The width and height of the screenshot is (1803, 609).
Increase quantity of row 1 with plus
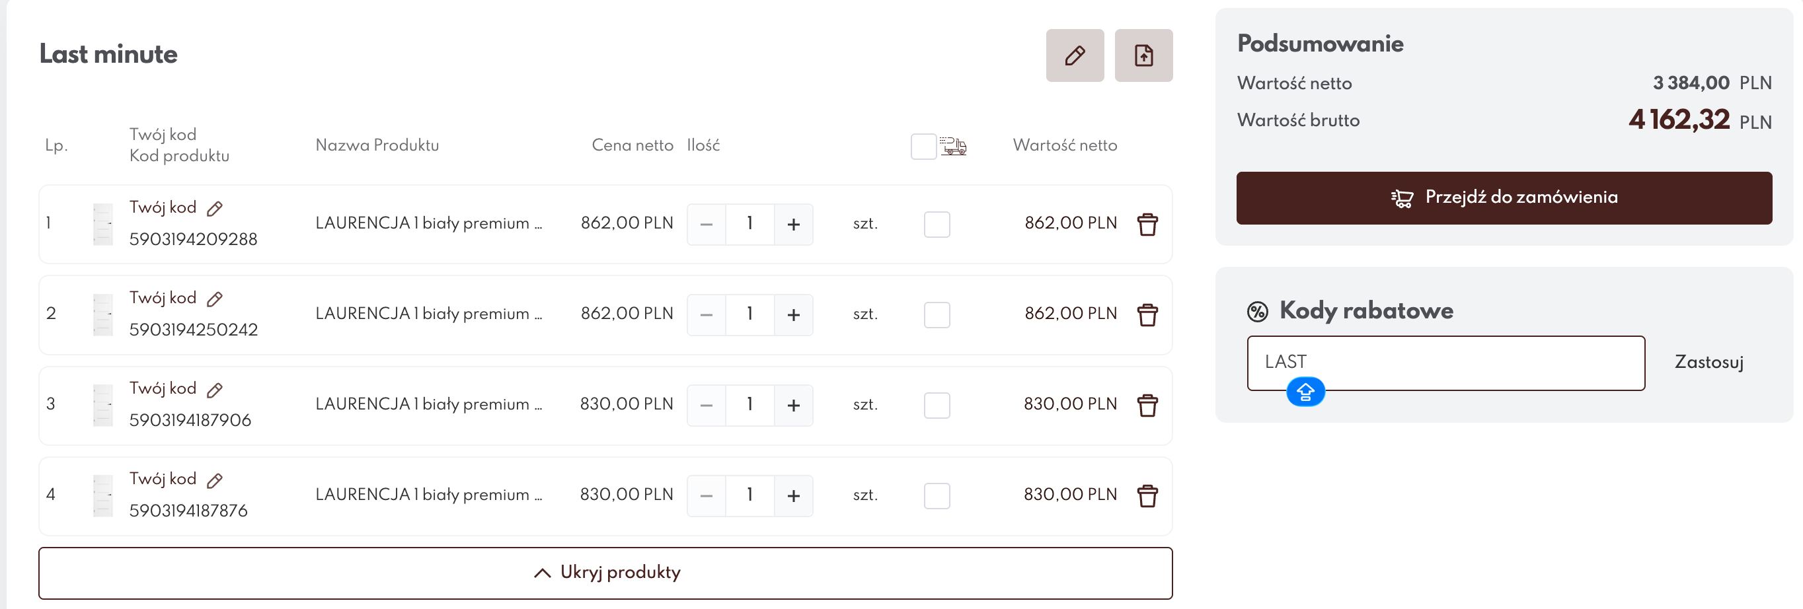[793, 225]
